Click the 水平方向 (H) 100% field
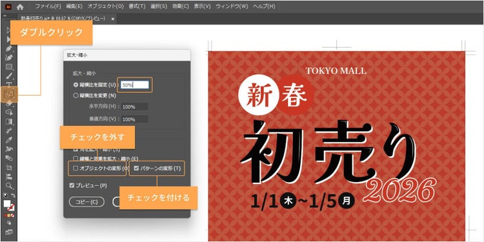 (135, 106)
